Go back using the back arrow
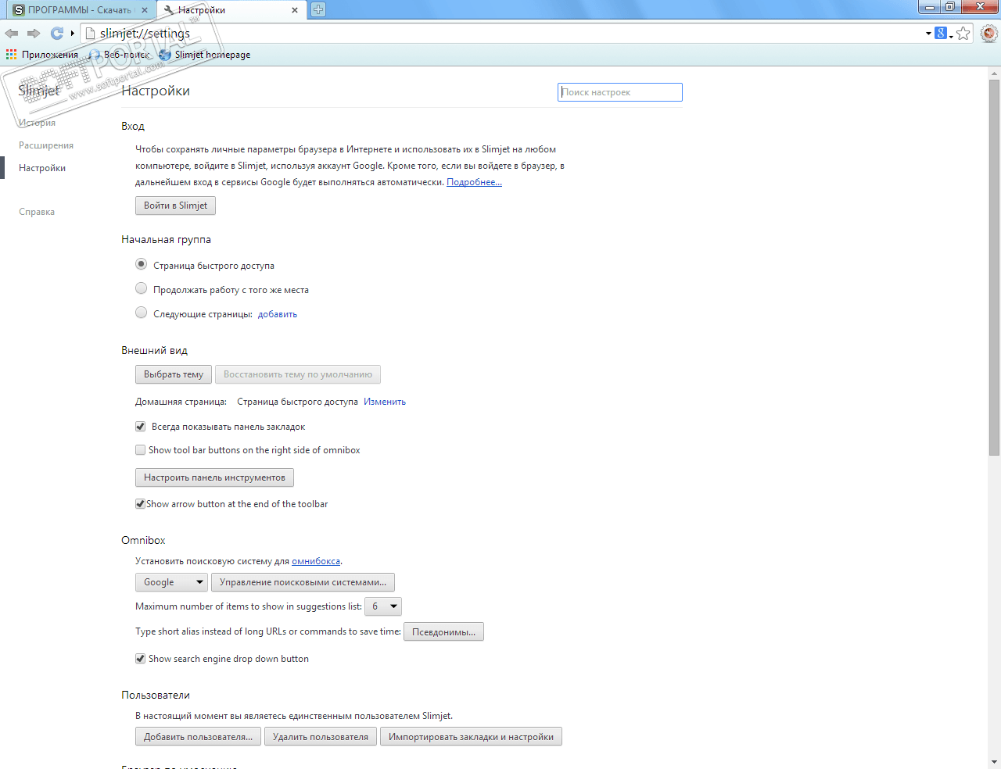1001x769 pixels. [12, 34]
